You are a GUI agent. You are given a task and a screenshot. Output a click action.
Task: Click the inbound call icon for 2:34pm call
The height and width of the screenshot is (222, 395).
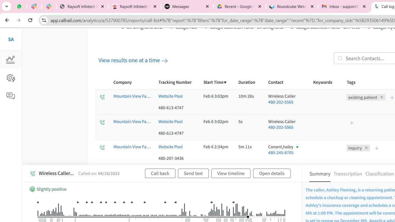(102, 147)
